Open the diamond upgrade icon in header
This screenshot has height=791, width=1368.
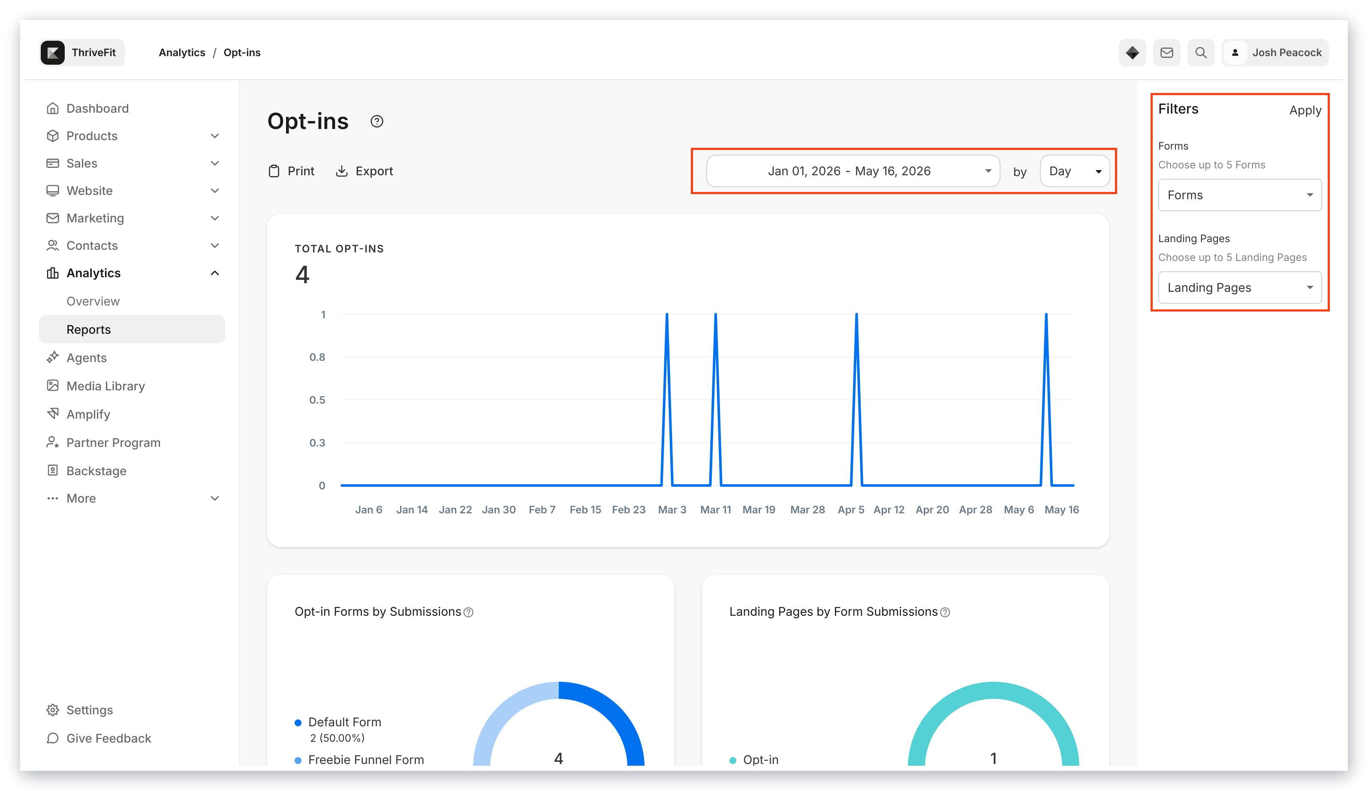pos(1133,53)
